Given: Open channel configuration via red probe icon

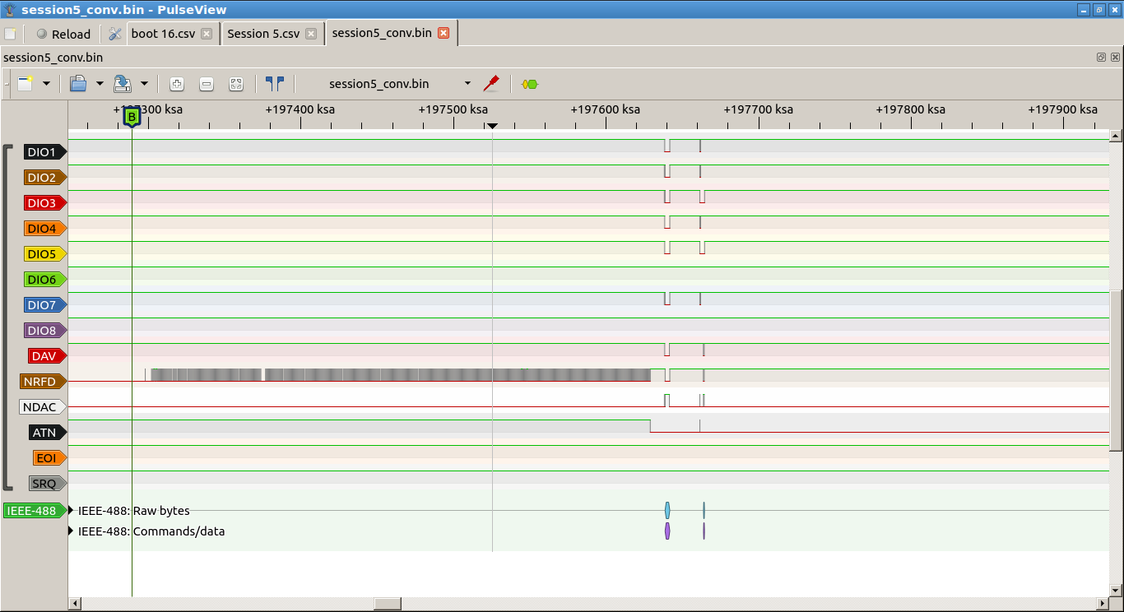Looking at the screenshot, I should click(x=491, y=84).
